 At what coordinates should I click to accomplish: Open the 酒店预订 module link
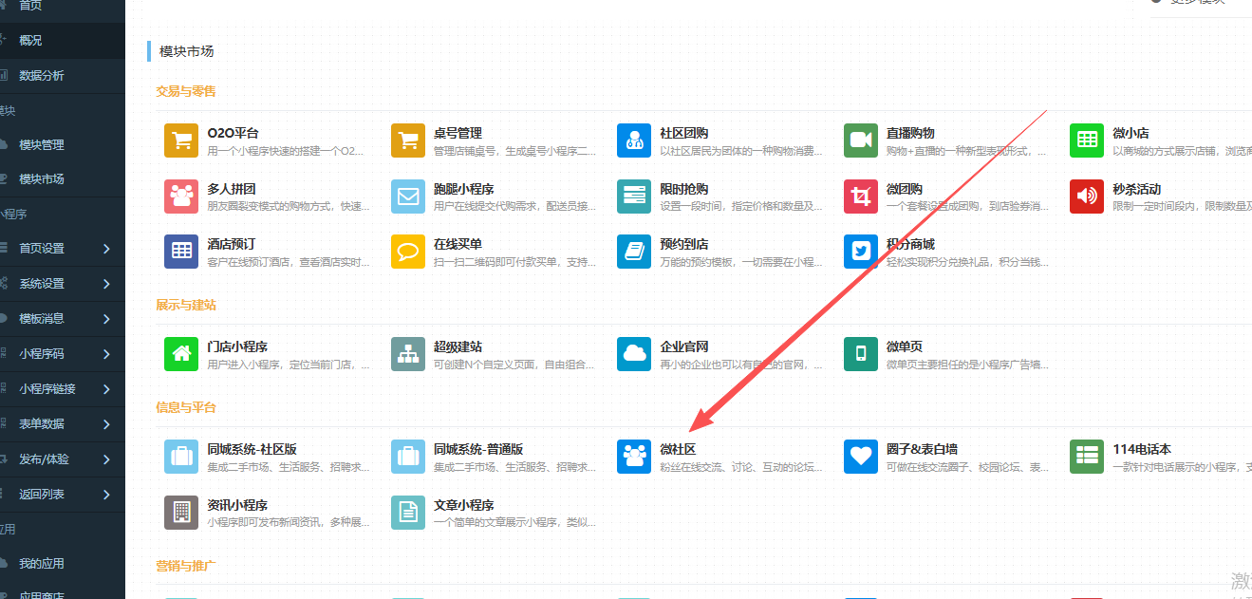click(232, 245)
